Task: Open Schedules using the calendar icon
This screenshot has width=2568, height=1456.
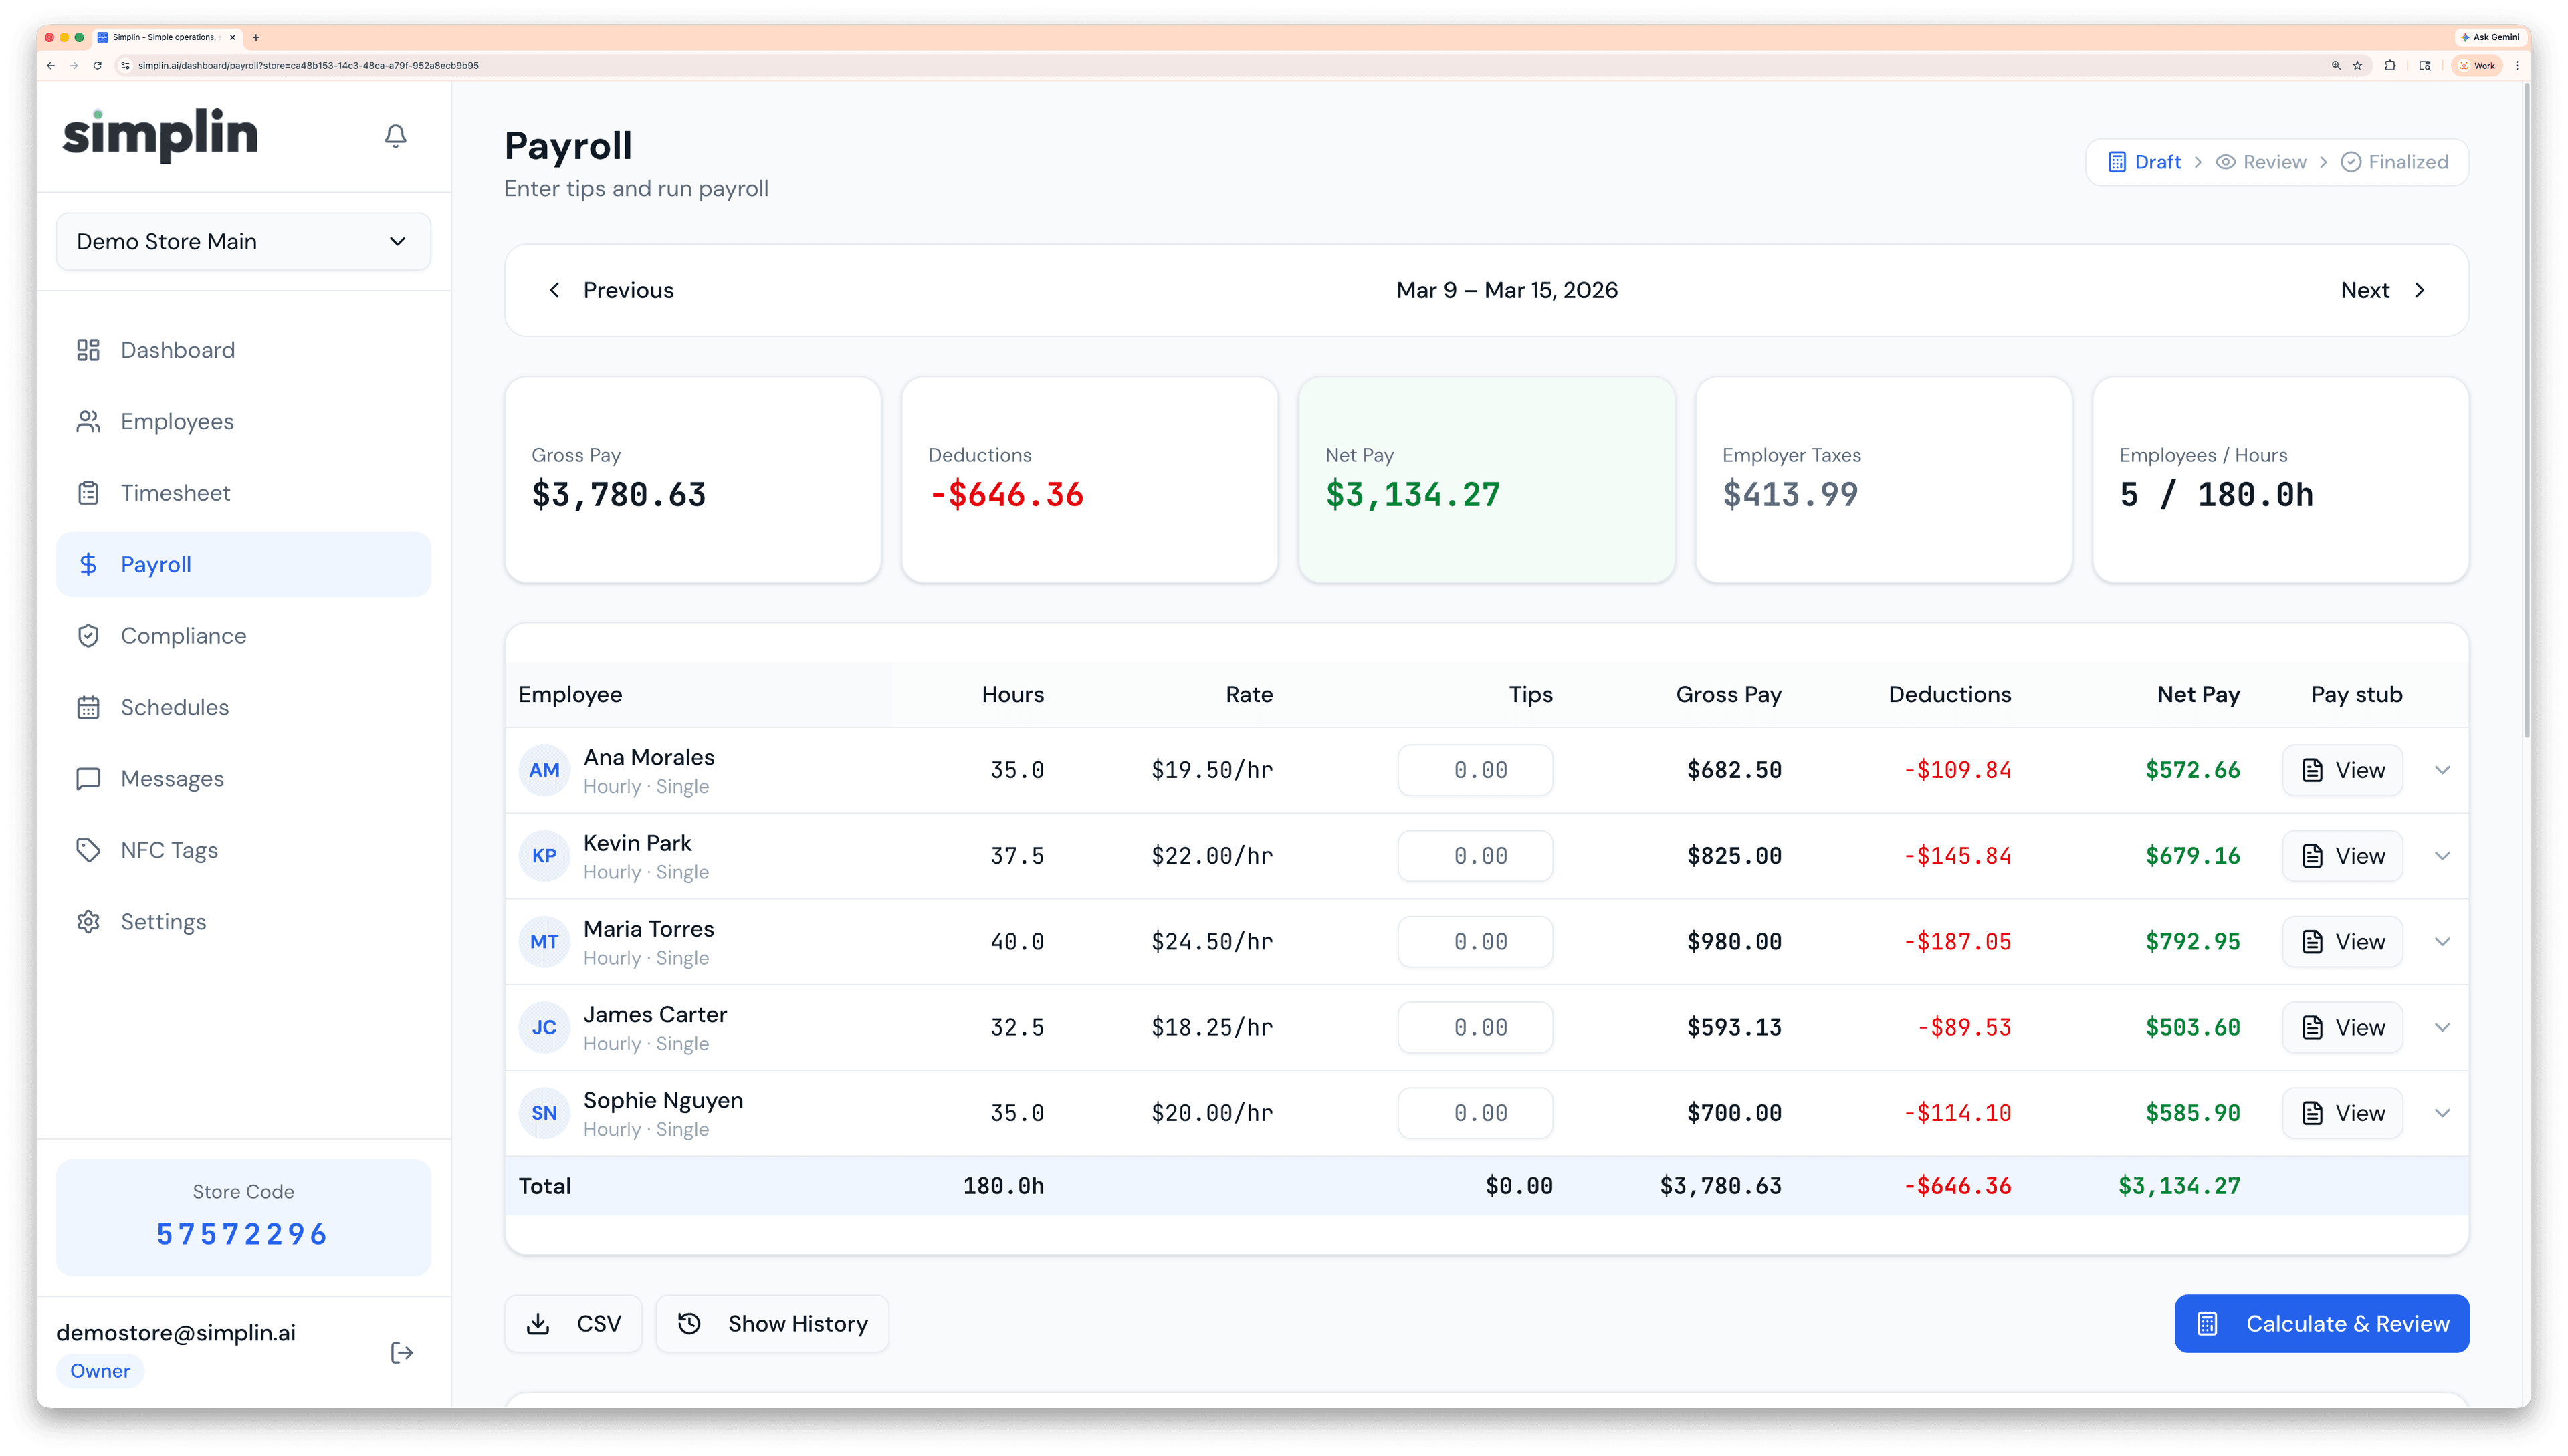Action: click(x=89, y=706)
